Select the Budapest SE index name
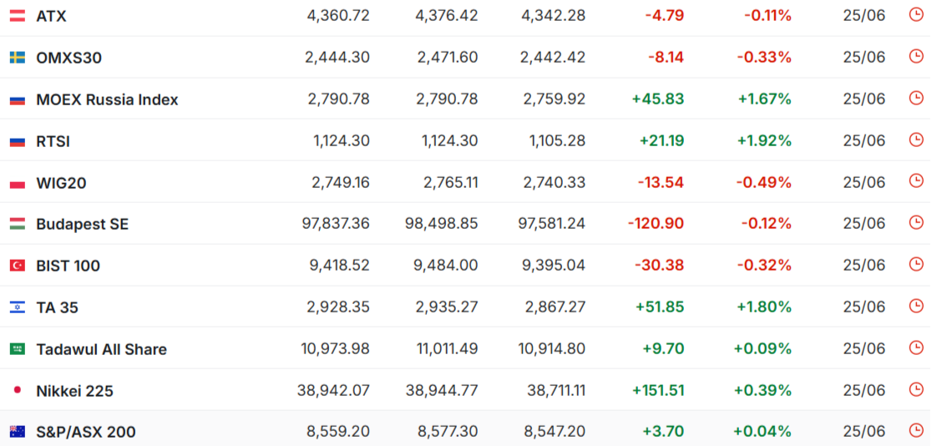932x446 pixels. coord(82,224)
